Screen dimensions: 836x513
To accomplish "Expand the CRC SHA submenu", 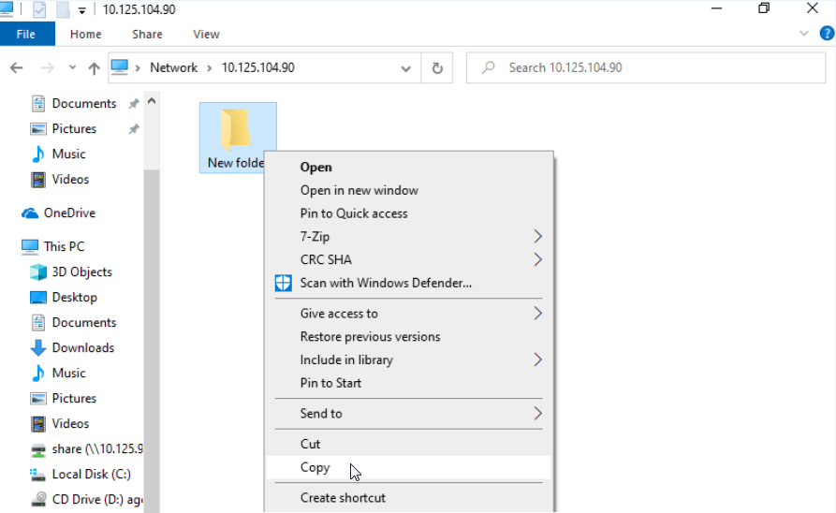I will click(x=408, y=259).
